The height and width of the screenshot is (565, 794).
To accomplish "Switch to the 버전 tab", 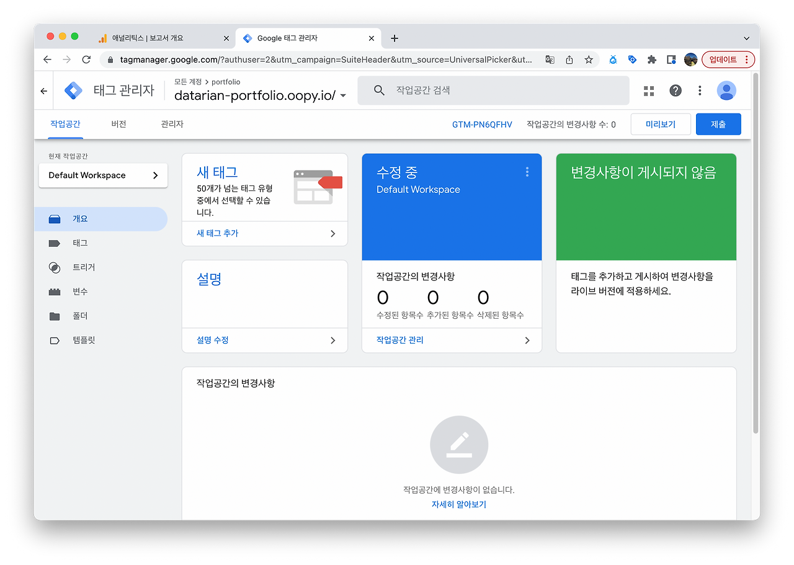I will pos(118,124).
